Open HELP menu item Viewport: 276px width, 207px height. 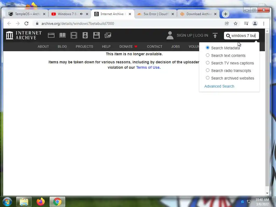tap(106, 46)
